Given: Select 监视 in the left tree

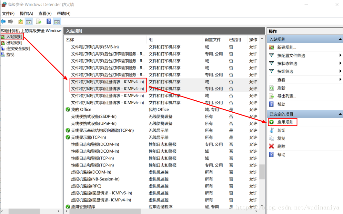Looking at the screenshot, I should coord(10,55).
